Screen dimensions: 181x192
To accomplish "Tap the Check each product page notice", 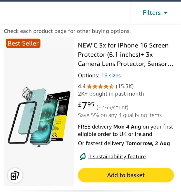I will (x=67, y=31).
